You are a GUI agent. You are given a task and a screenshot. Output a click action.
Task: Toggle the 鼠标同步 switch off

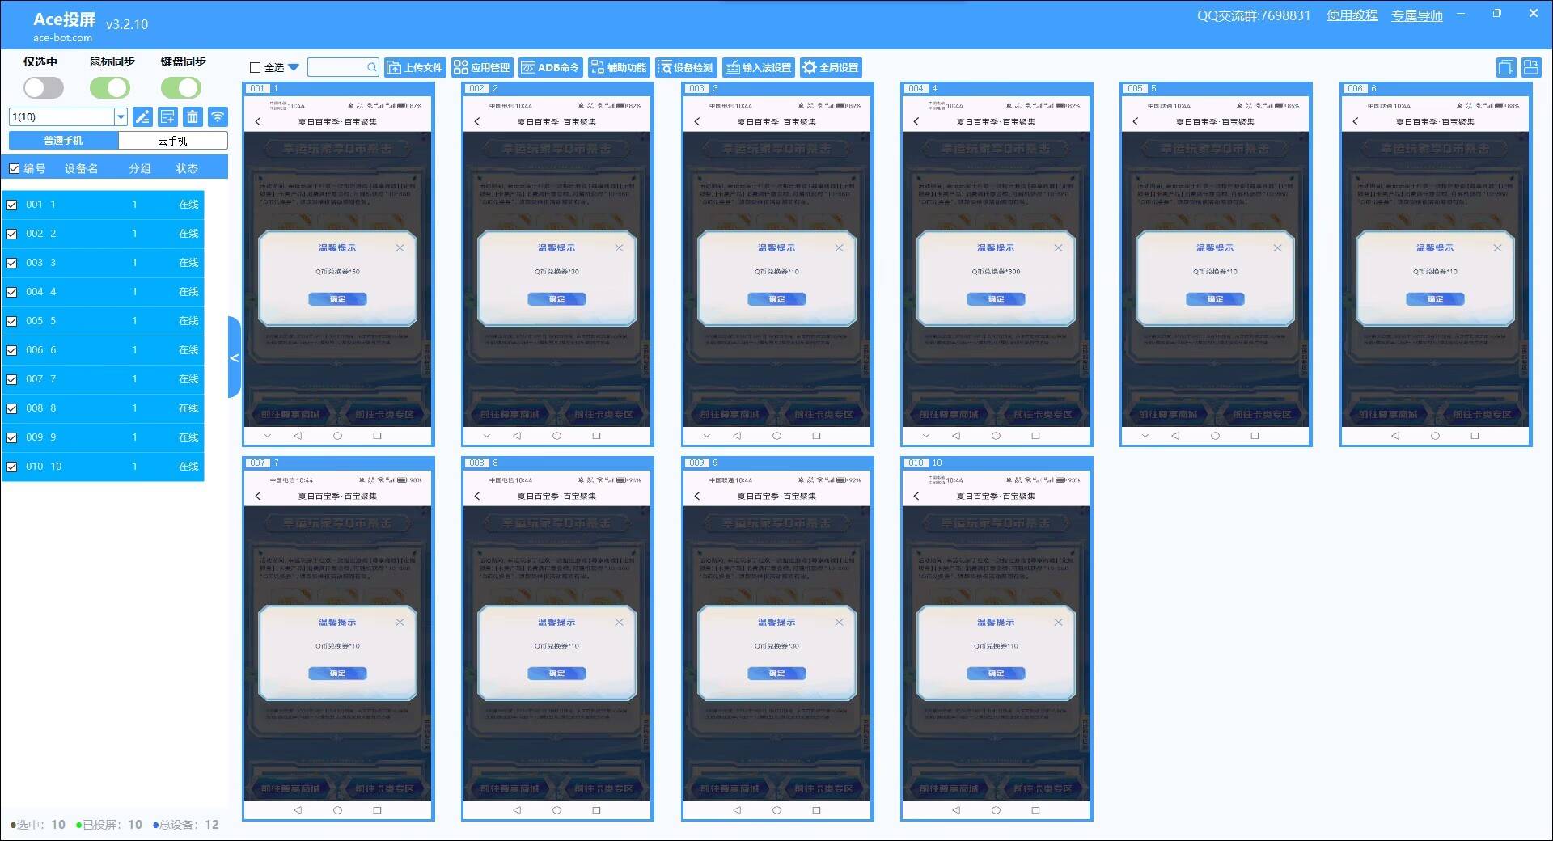click(x=109, y=87)
